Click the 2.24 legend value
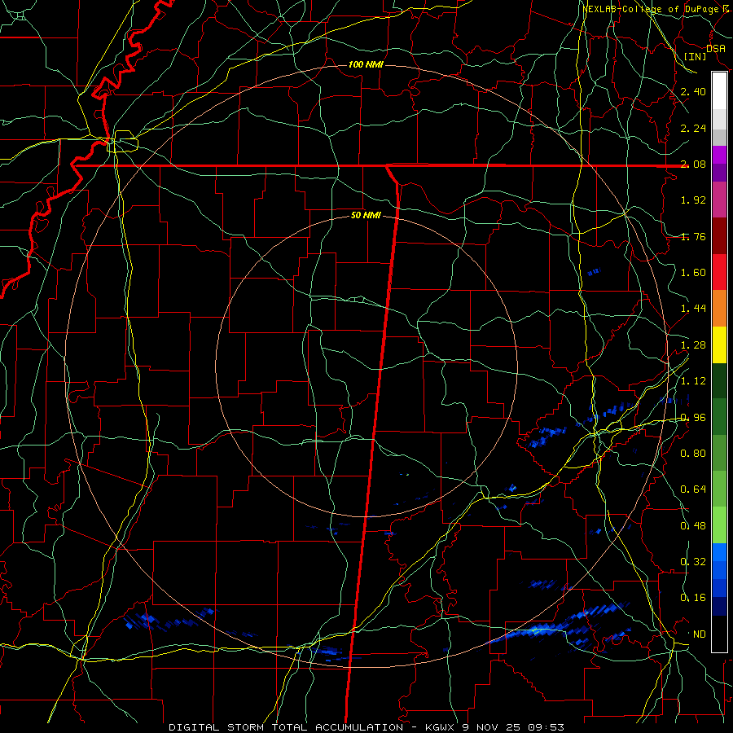Image resolution: width=733 pixels, height=733 pixels. click(x=693, y=129)
